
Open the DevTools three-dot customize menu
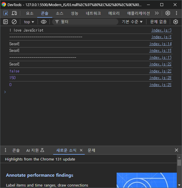[177, 13]
